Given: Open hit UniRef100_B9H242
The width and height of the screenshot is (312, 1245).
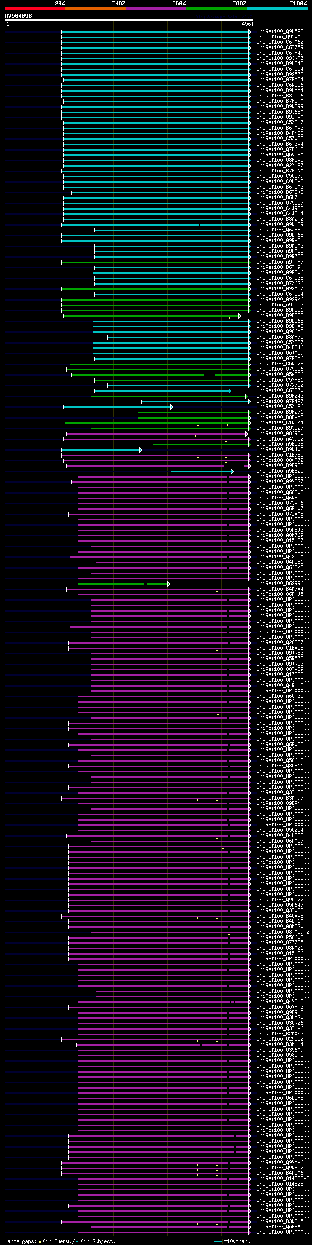Looking at the screenshot, I should pyautogui.click(x=280, y=64).
